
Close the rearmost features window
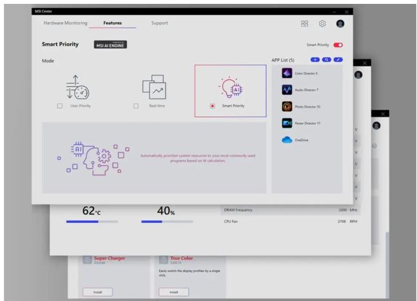(383, 114)
